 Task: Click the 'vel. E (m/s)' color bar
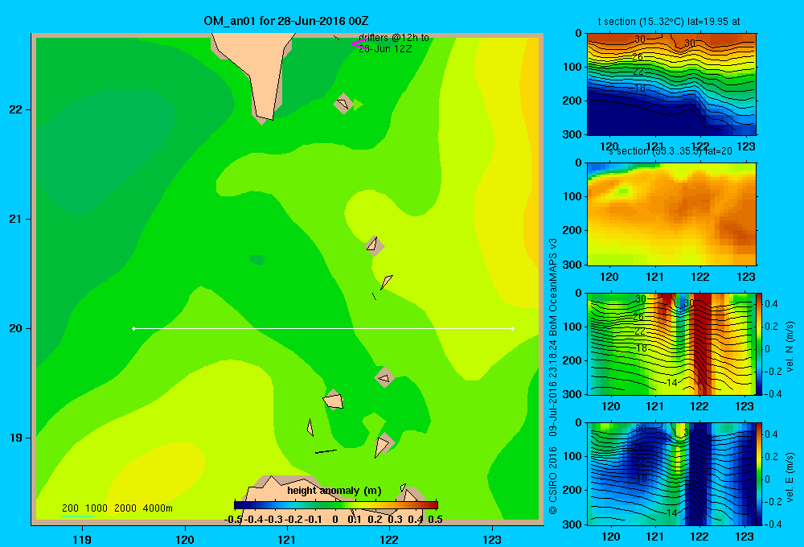[x=760, y=473]
